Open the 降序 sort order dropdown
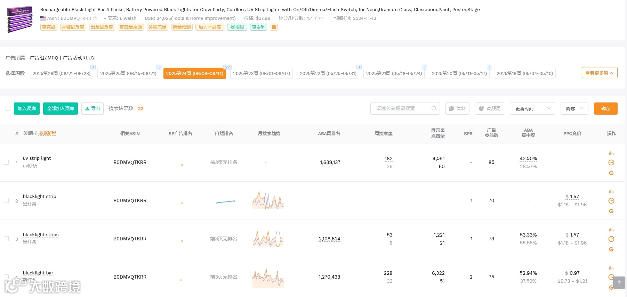This screenshot has width=627, height=297. pos(574,108)
